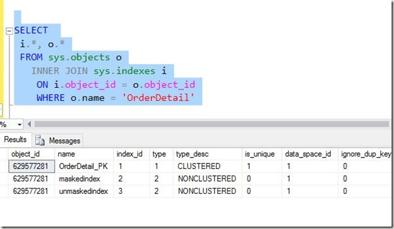Select the type_desc column header
Screen dimensions: 394x229
207,154
